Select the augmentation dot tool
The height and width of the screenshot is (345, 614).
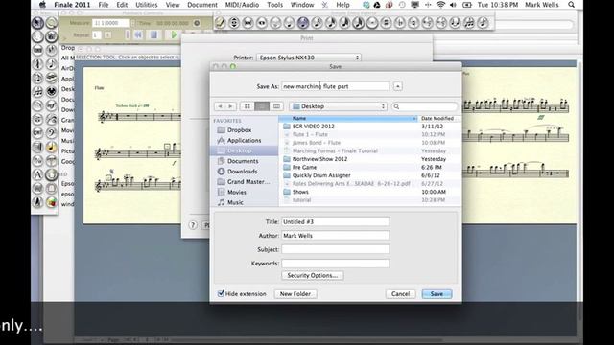pos(372,23)
